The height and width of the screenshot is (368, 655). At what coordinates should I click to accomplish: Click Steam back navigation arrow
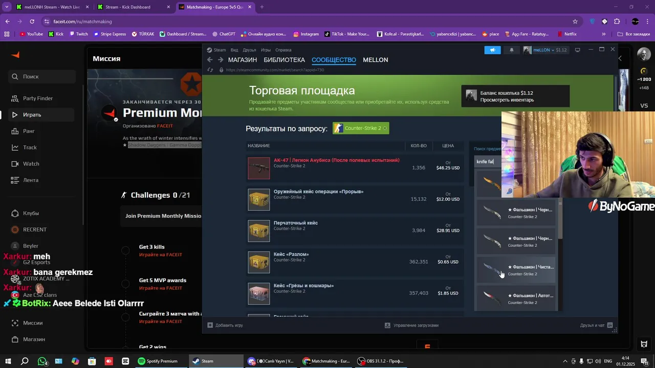click(x=210, y=60)
